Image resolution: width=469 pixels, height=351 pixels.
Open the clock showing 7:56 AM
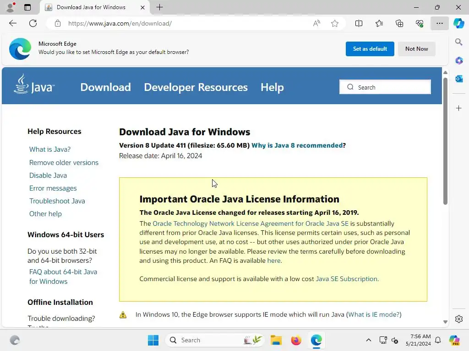pyautogui.click(x=418, y=340)
